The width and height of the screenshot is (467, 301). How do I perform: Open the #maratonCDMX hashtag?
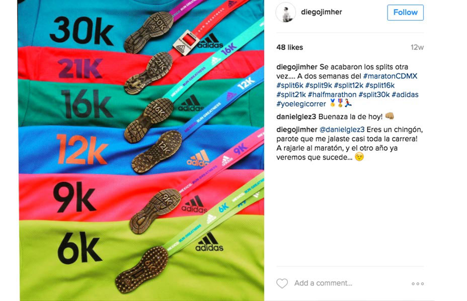[390, 76]
